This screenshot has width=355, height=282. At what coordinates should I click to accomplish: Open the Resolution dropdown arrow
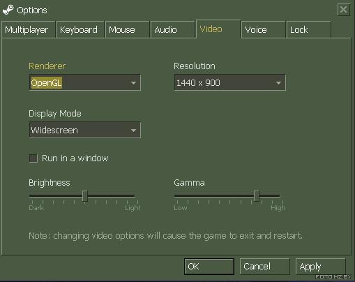(x=278, y=83)
